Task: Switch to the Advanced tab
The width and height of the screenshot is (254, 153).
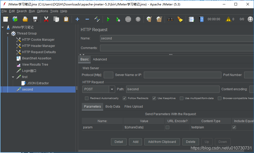Action: [100, 59]
